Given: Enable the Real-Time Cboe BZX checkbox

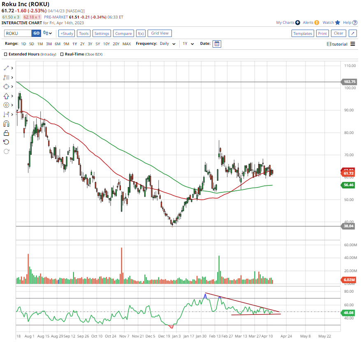Looking at the screenshot, I should (x=62, y=54).
